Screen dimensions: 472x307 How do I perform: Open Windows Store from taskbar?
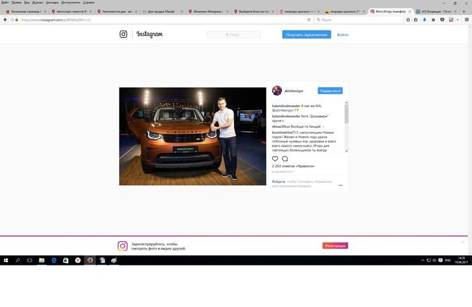(x=66, y=261)
